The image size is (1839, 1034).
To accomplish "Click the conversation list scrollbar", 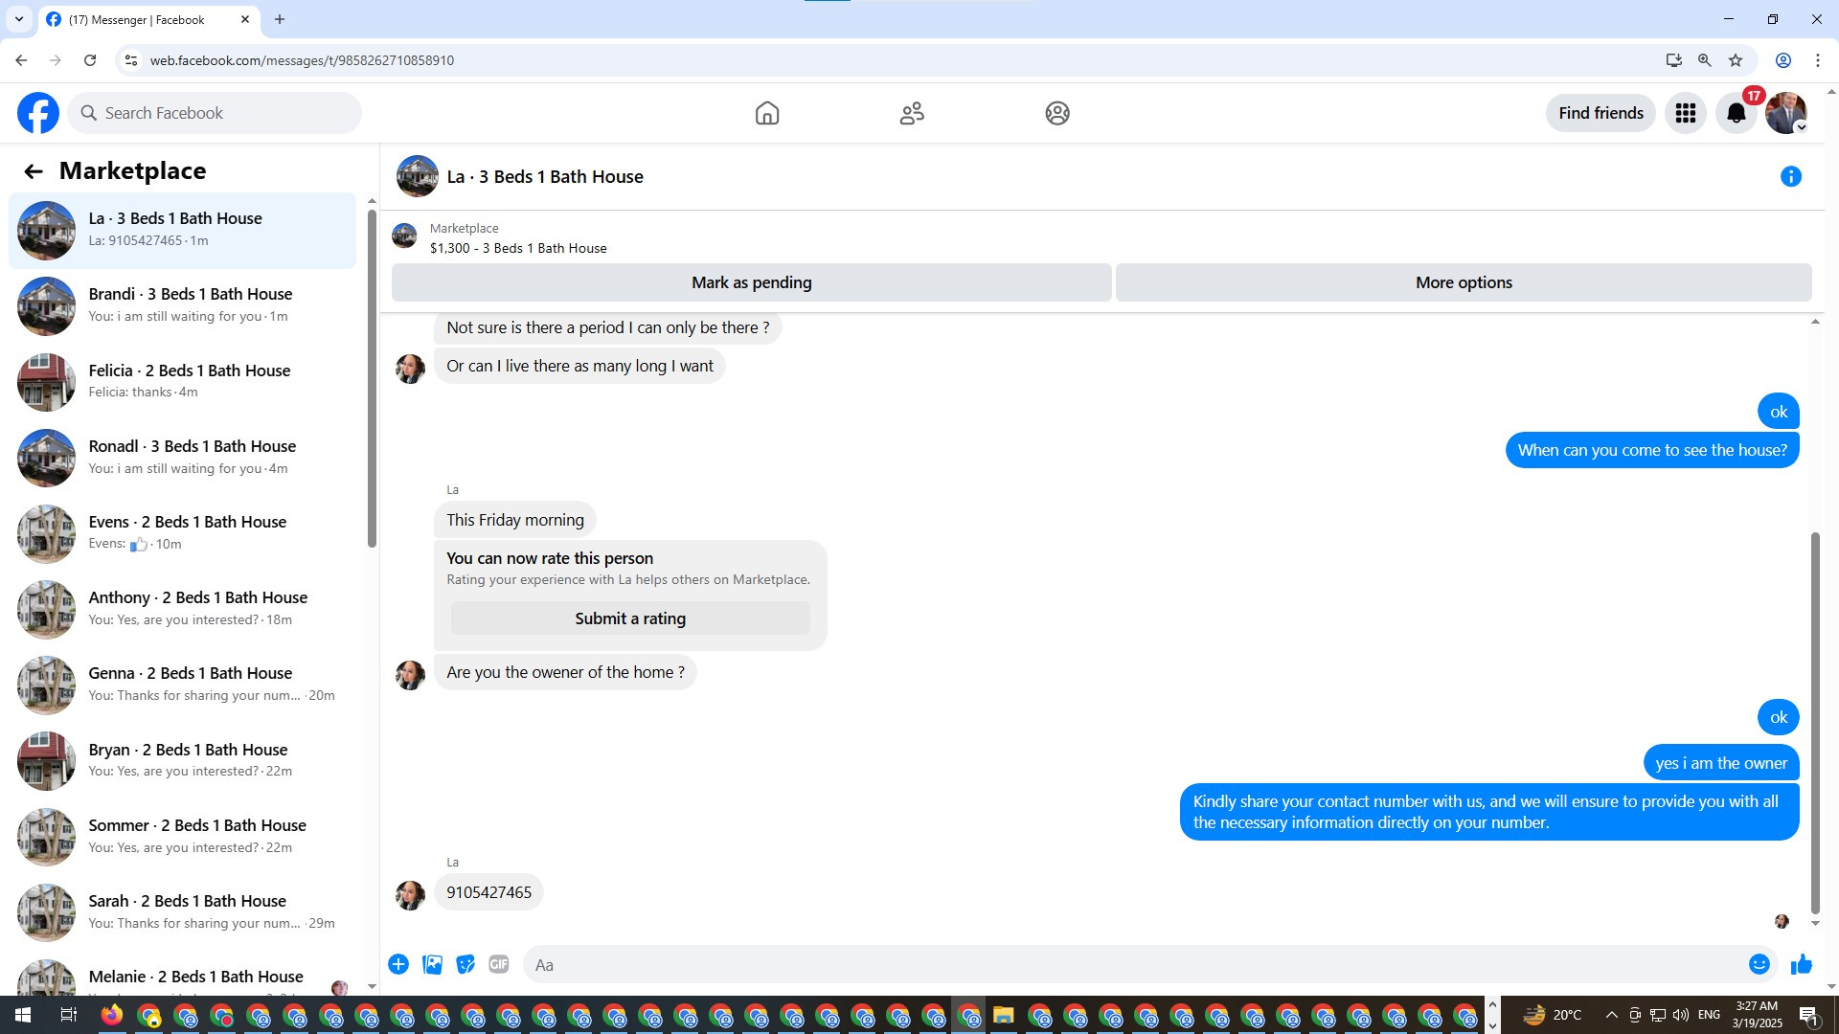I will 372,378.
